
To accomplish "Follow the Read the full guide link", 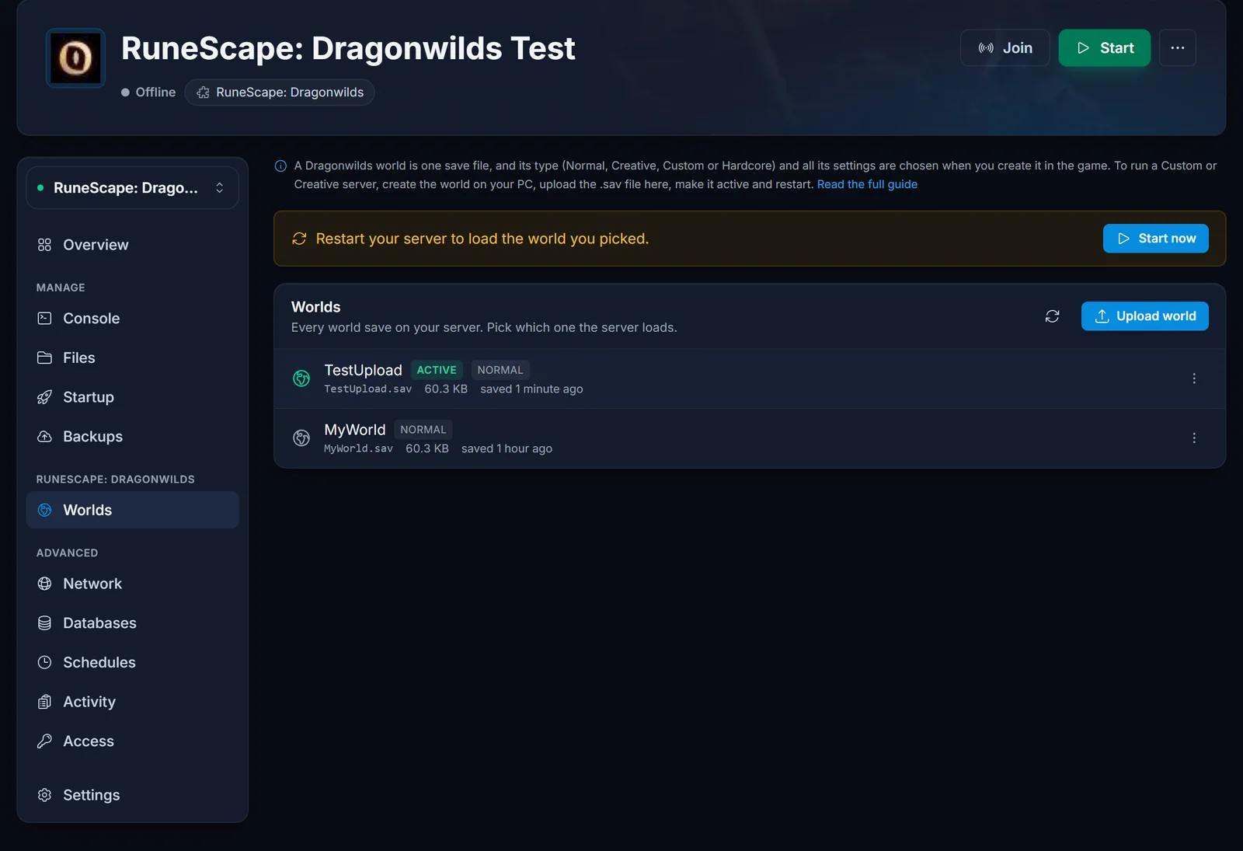I will pos(867,184).
